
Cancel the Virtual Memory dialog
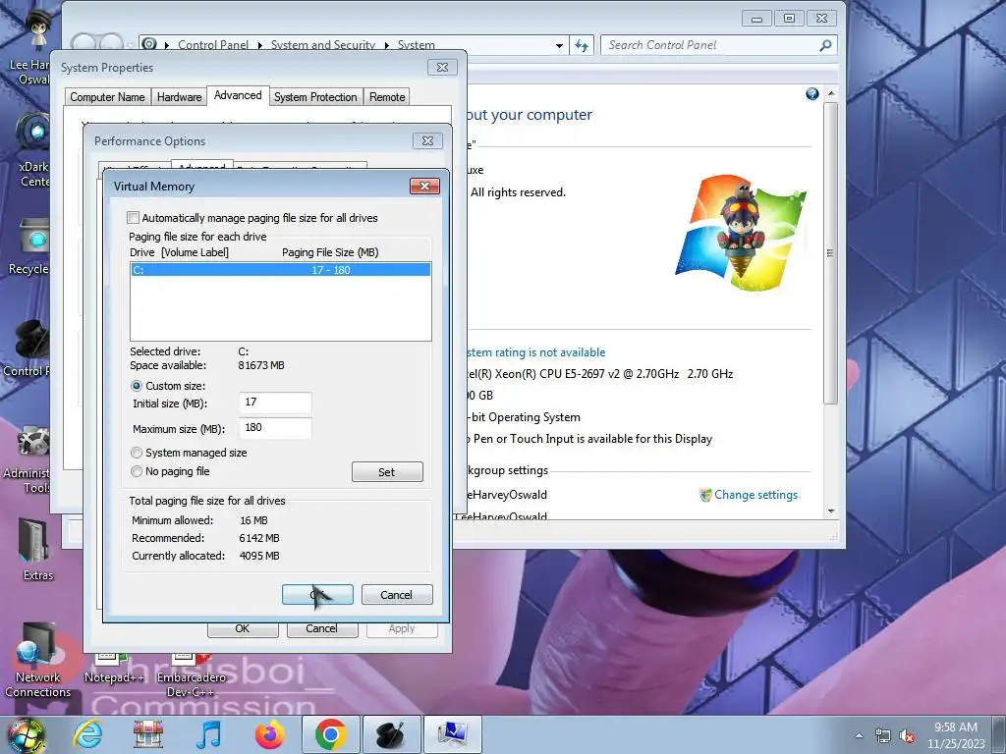click(397, 594)
